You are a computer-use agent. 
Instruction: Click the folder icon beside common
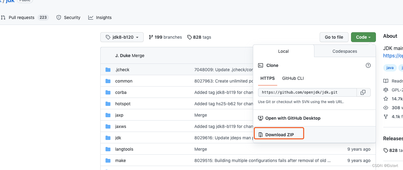pos(108,81)
